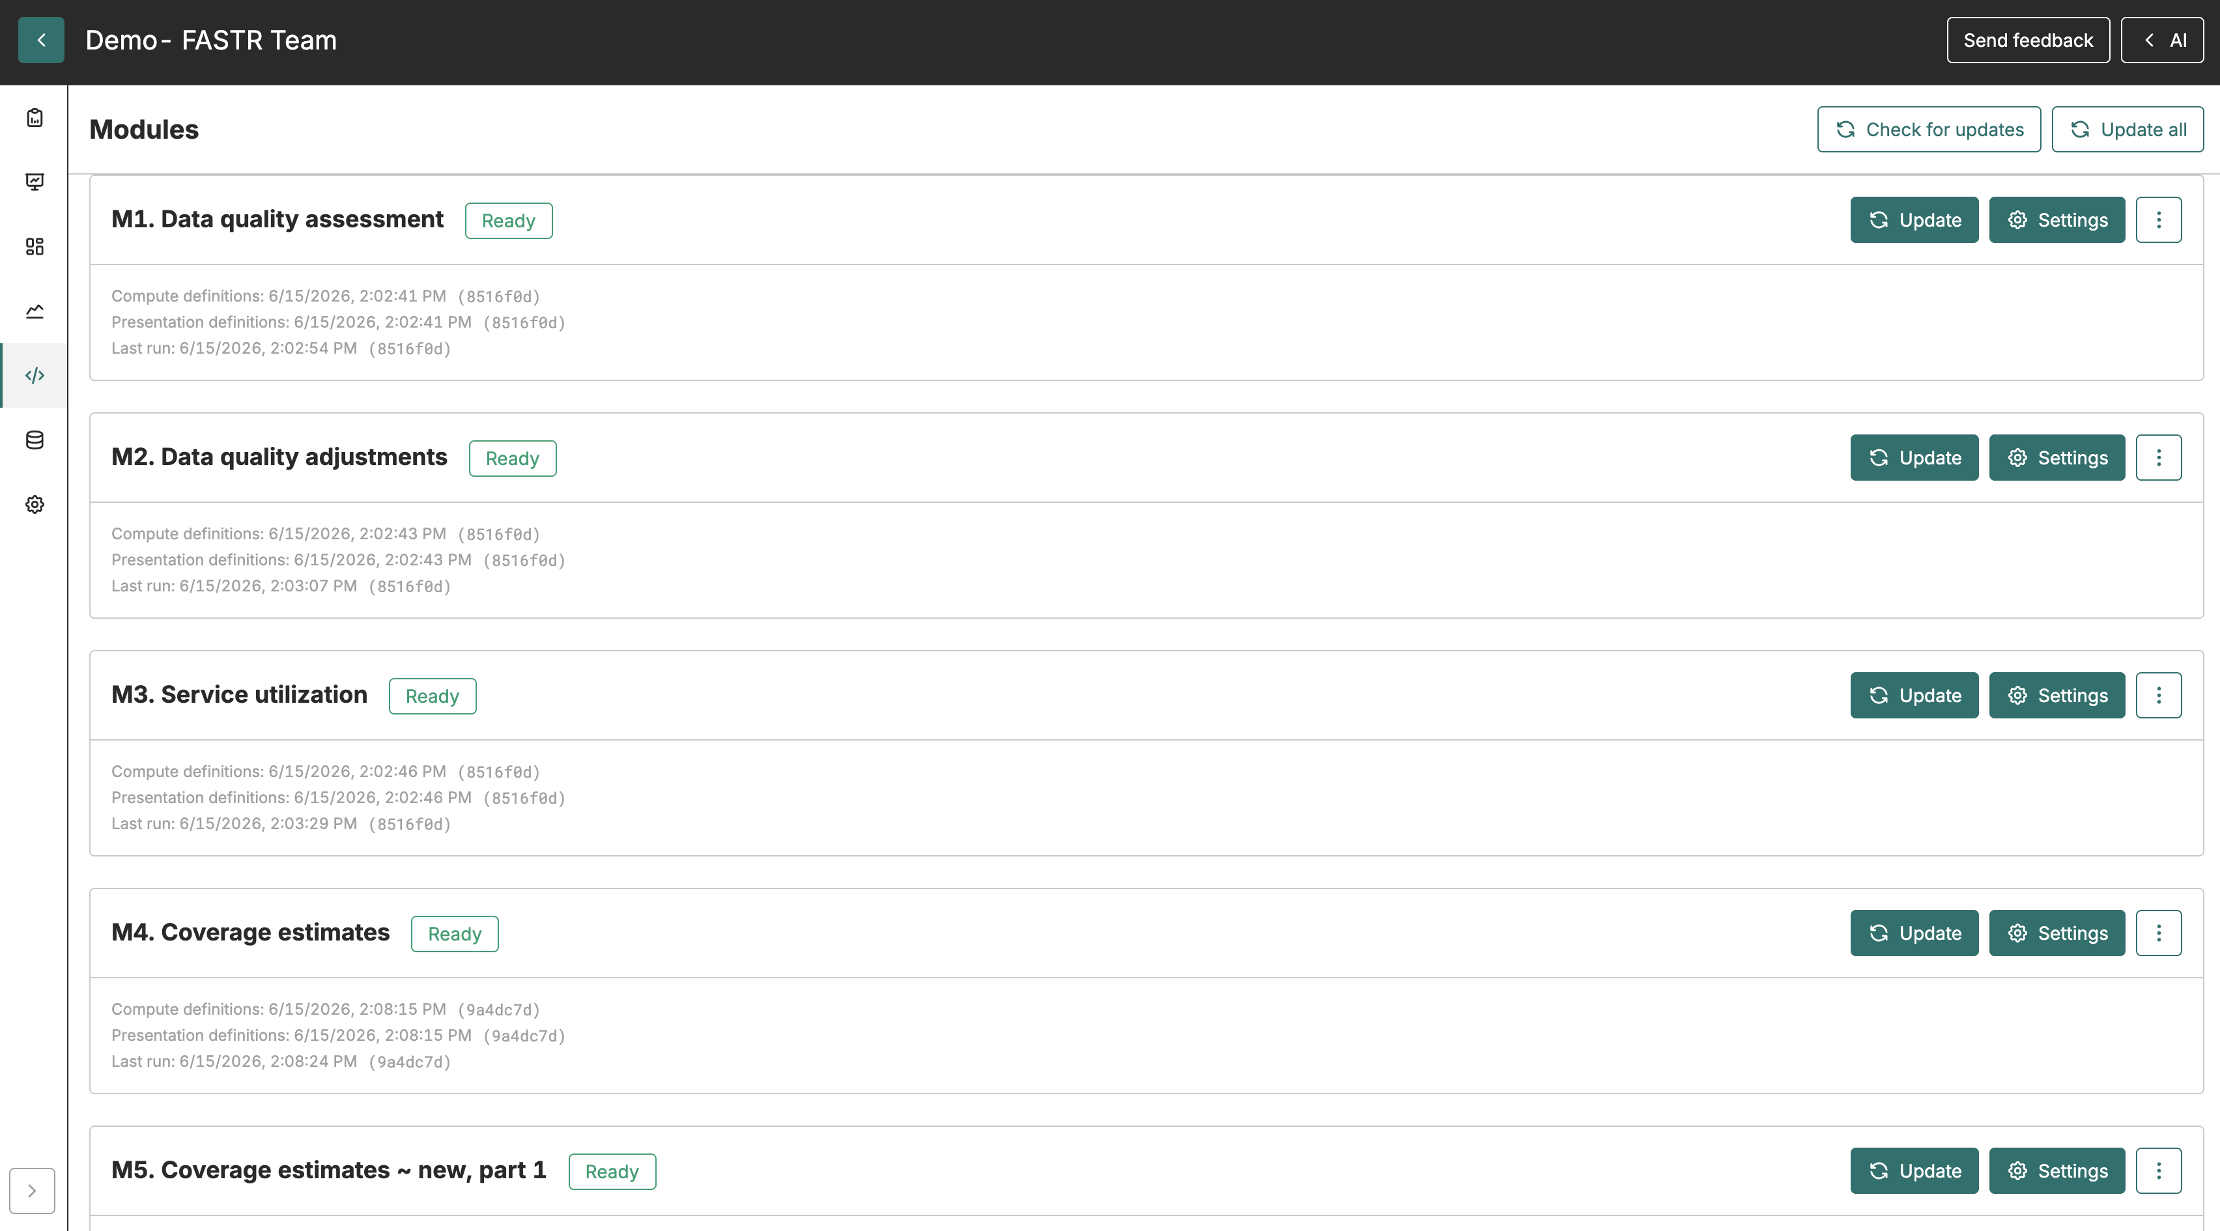2220x1231 pixels.
Task: Open the database sidebar icon
Action: tap(35, 440)
